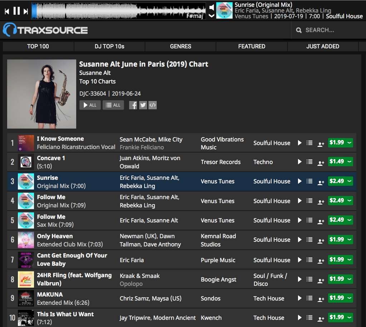
Task: Open the Top 10 Charts link
Action: pyautogui.click(x=97, y=82)
